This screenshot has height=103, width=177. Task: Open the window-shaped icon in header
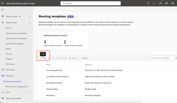click(x=160, y=3)
